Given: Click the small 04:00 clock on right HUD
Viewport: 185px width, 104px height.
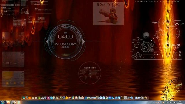Looking at the screenshot, I should 176,45.
